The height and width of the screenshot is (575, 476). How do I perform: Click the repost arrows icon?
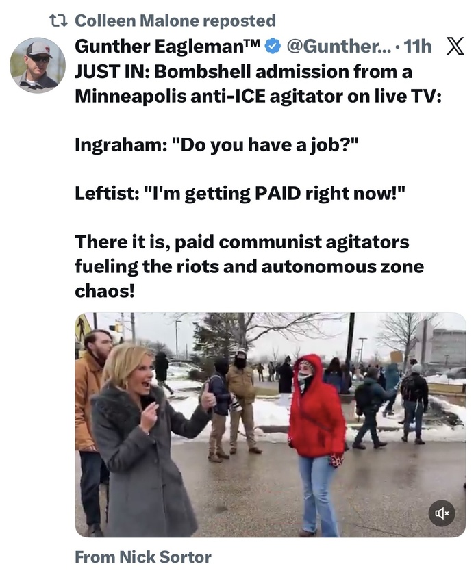pos(58,21)
